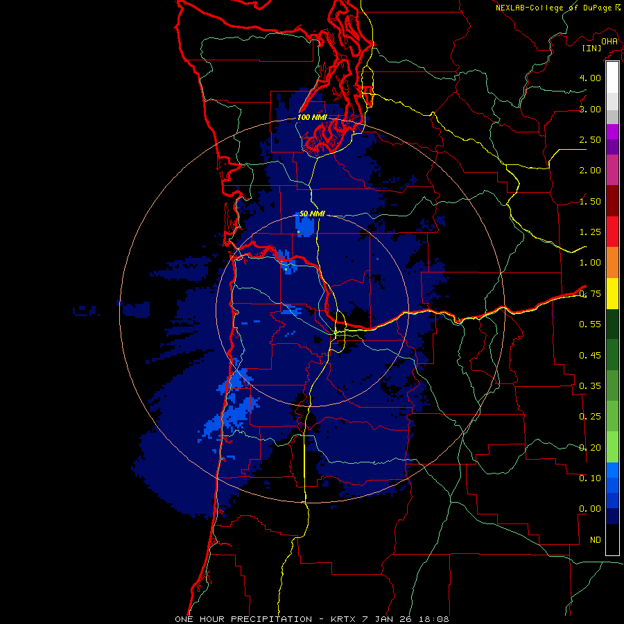The image size is (624, 624).
Task: Click the '3.00' legend value
Action: [x=590, y=109]
